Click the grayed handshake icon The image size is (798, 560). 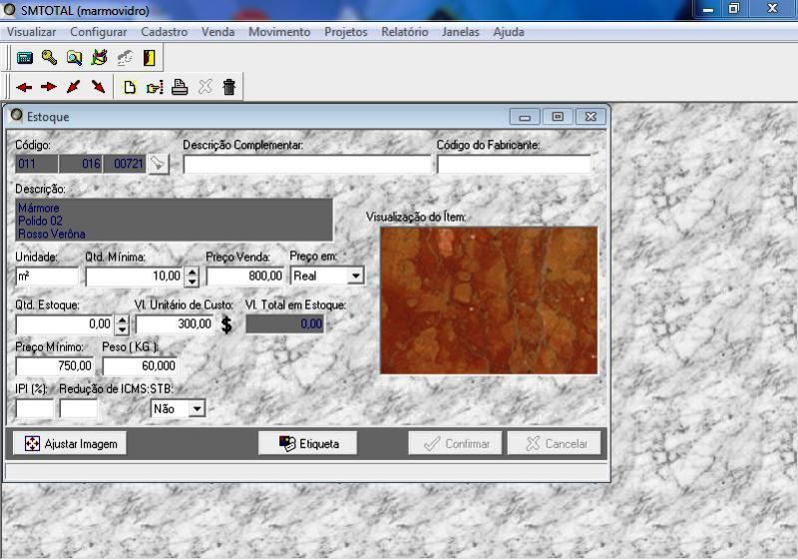point(124,58)
